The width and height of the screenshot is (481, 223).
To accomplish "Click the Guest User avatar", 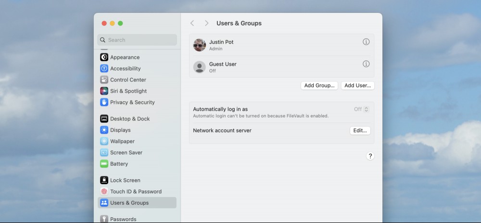I will [200, 67].
